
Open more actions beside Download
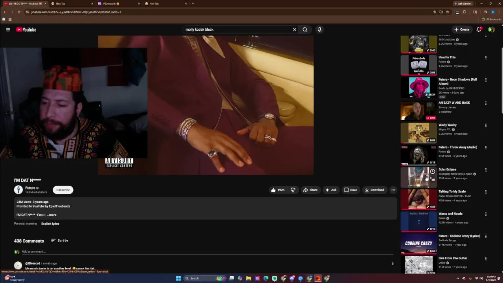coord(393,190)
